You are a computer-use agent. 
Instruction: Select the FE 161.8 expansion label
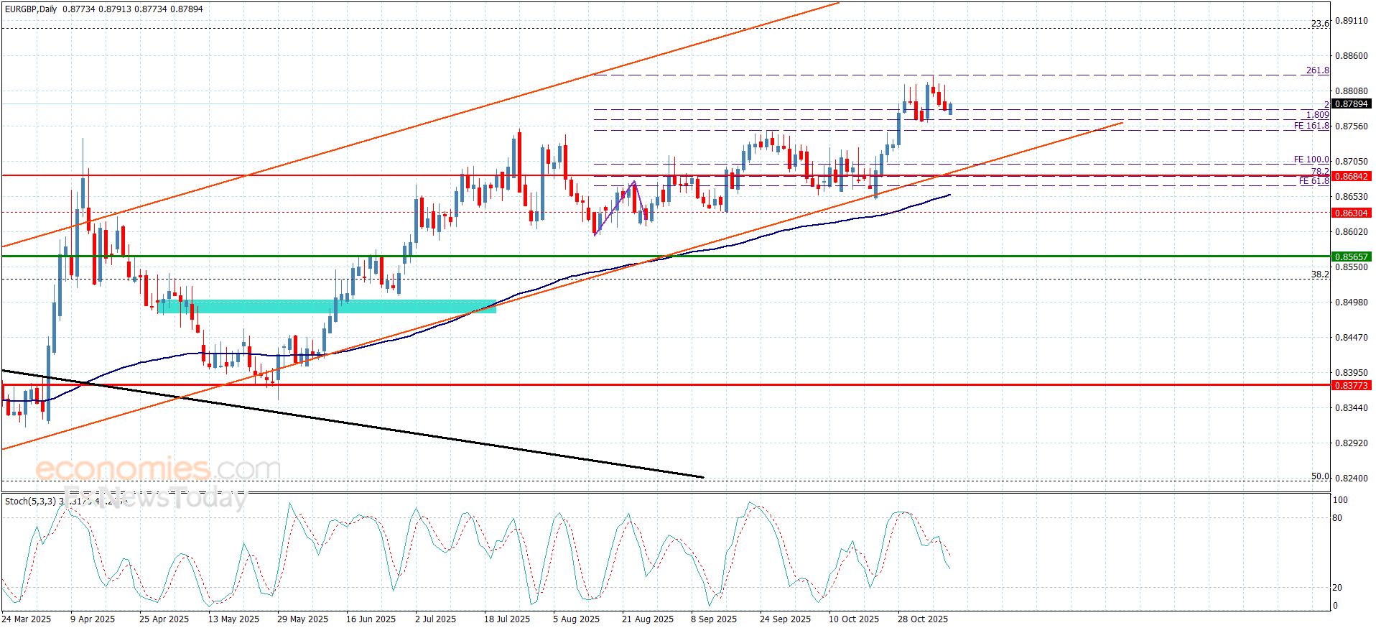pyautogui.click(x=1311, y=126)
